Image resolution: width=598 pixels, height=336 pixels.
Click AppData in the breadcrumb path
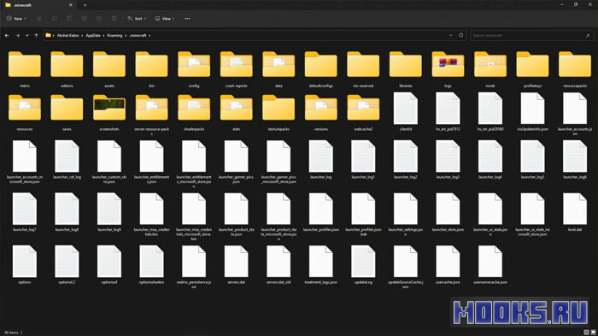pos(92,36)
